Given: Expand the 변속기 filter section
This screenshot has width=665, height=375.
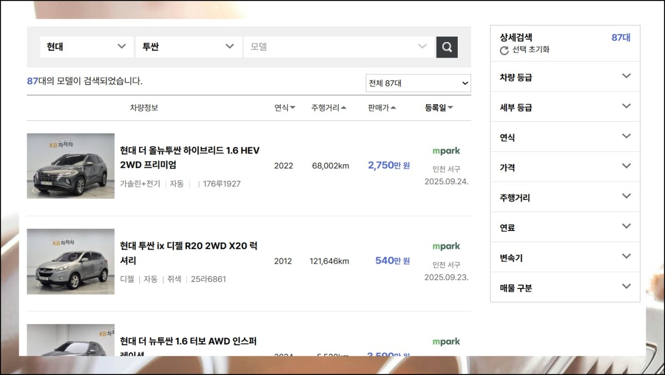Looking at the screenshot, I should pyautogui.click(x=565, y=257).
